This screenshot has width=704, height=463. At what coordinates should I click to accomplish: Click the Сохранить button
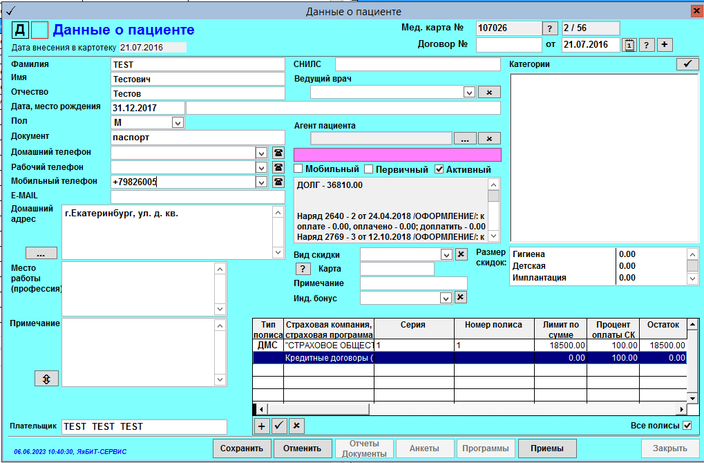click(x=242, y=448)
